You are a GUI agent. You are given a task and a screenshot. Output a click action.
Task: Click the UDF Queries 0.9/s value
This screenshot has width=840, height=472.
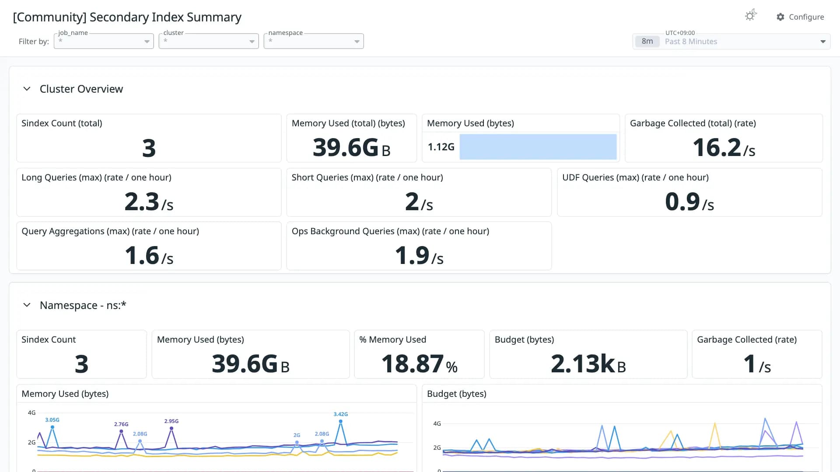tap(689, 202)
